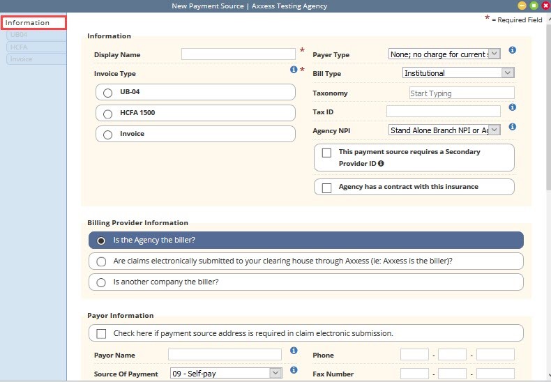Viewport: 551px width, 382px height.
Task: Expand Source Of Payment dropdown
Action: pos(225,374)
